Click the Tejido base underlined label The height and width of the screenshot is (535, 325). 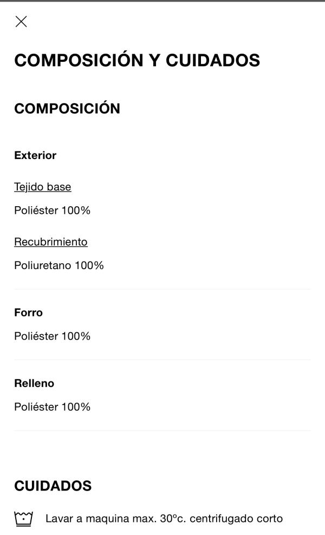[x=43, y=187]
